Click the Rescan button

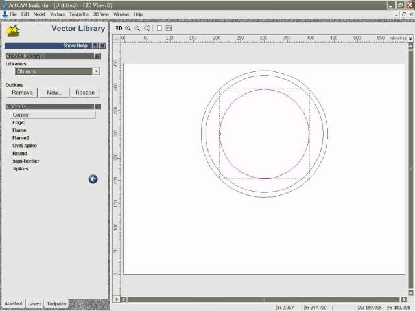click(85, 93)
